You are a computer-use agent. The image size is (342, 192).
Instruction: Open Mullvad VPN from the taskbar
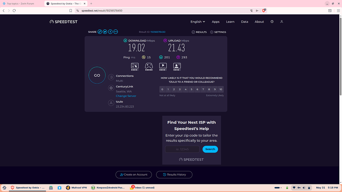pos(76,188)
